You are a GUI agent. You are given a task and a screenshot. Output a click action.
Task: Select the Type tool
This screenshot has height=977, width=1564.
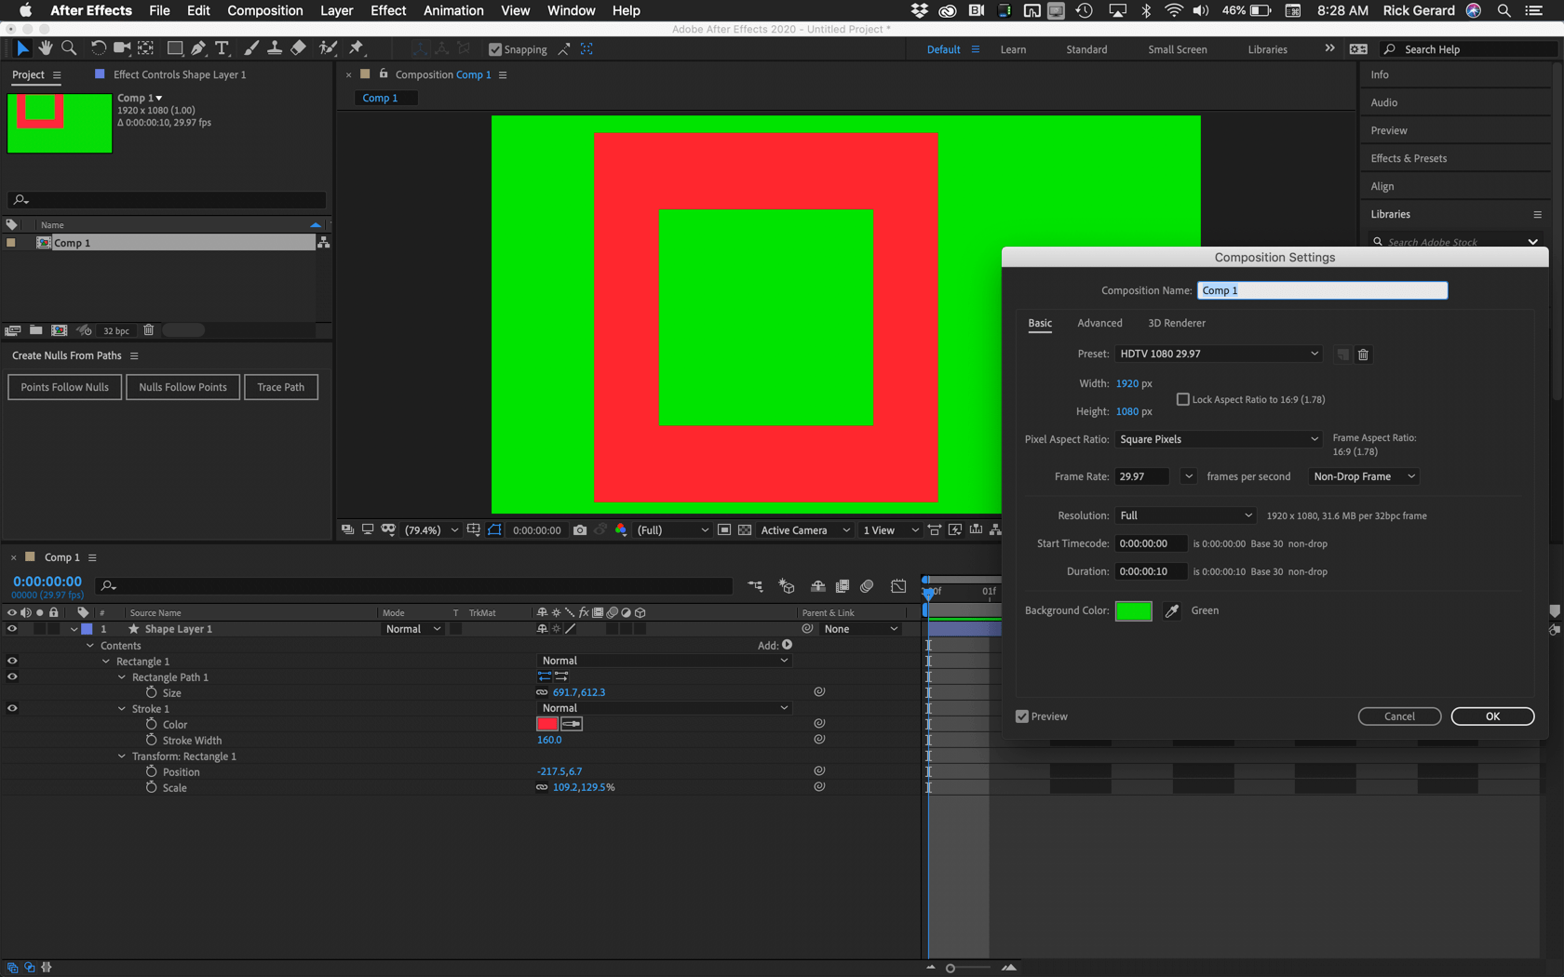coord(222,47)
